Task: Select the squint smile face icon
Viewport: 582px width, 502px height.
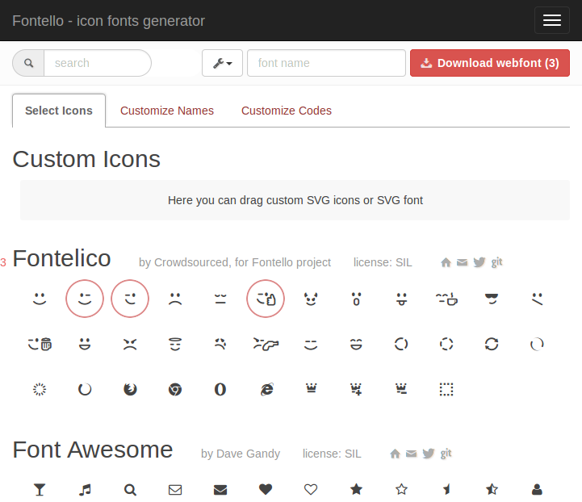Action: pos(311,345)
